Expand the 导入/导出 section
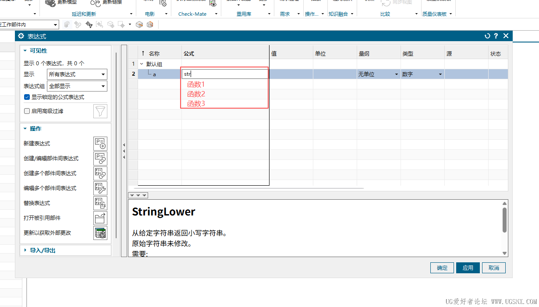Image resolution: width=539 pixels, height=307 pixels. tap(25, 251)
